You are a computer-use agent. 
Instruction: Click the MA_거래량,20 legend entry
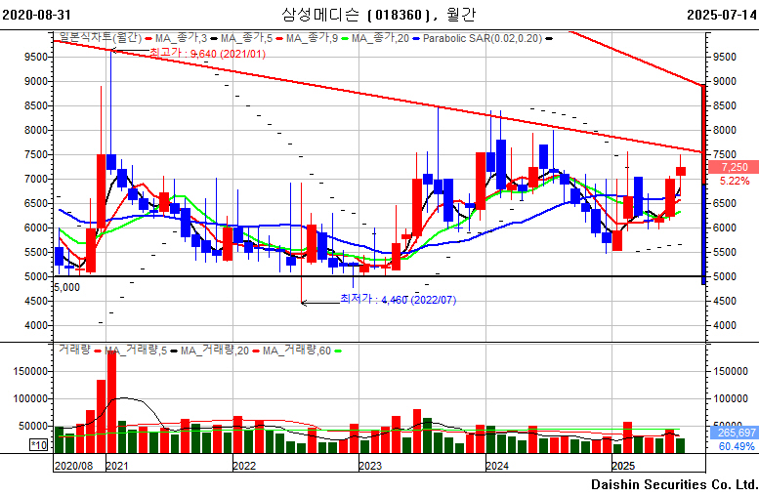point(215,351)
